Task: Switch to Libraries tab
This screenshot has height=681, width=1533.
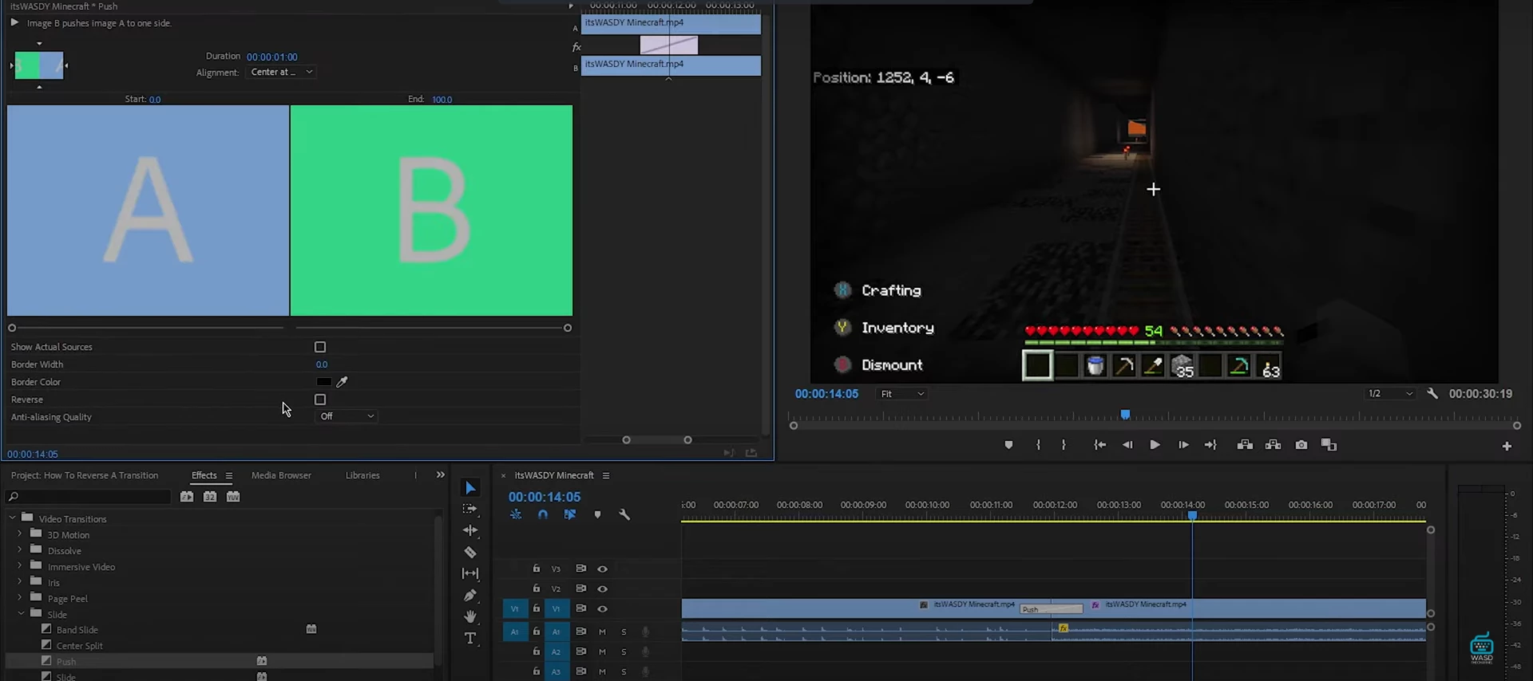Action: pos(362,475)
